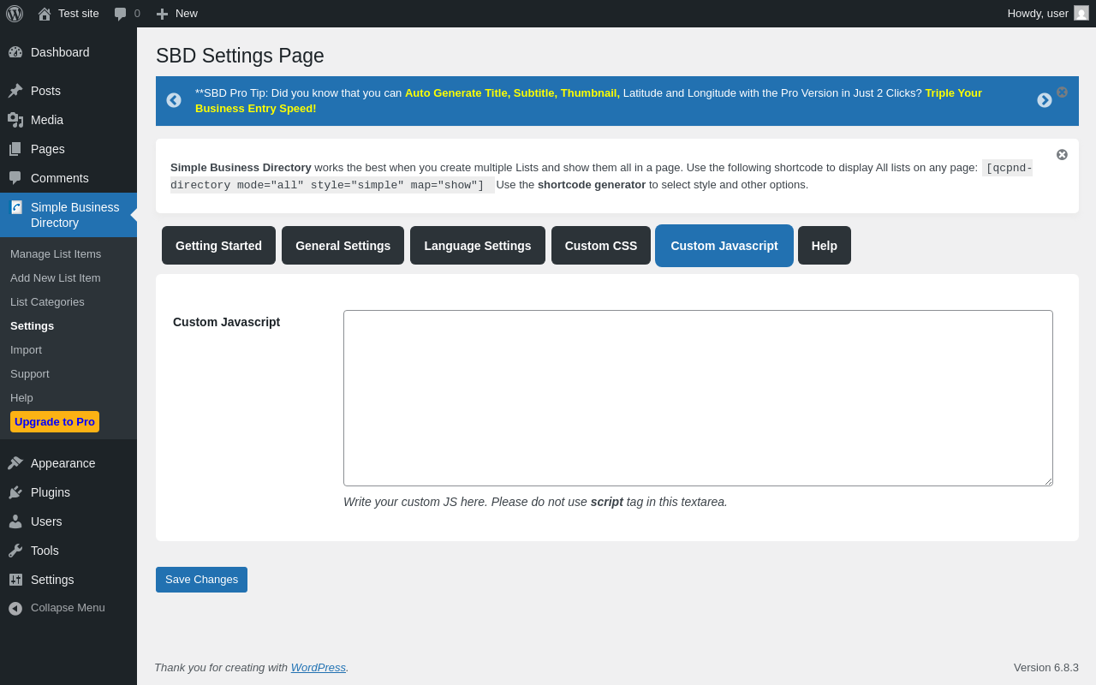The image size is (1096, 685).
Task: Open the Custom CSS tab
Action: [x=601, y=246]
